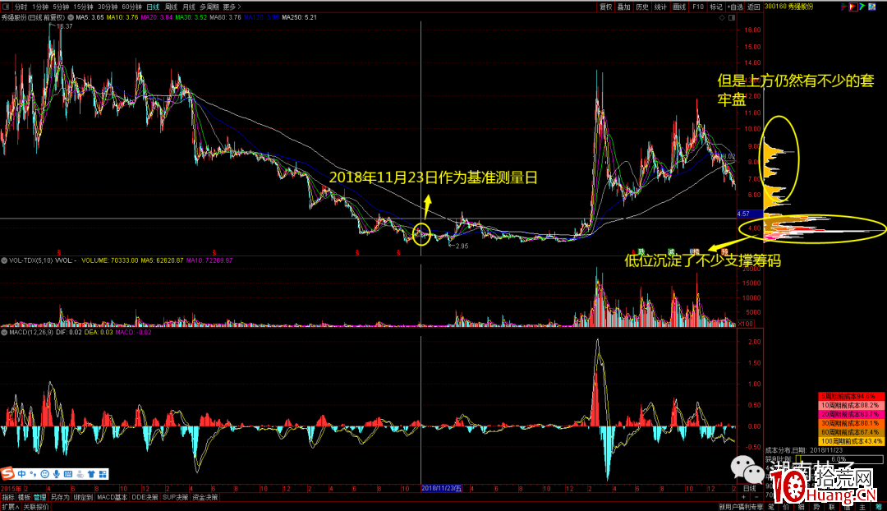Click the 绑定到 bind-to button
887x511 pixels.
click(x=83, y=497)
